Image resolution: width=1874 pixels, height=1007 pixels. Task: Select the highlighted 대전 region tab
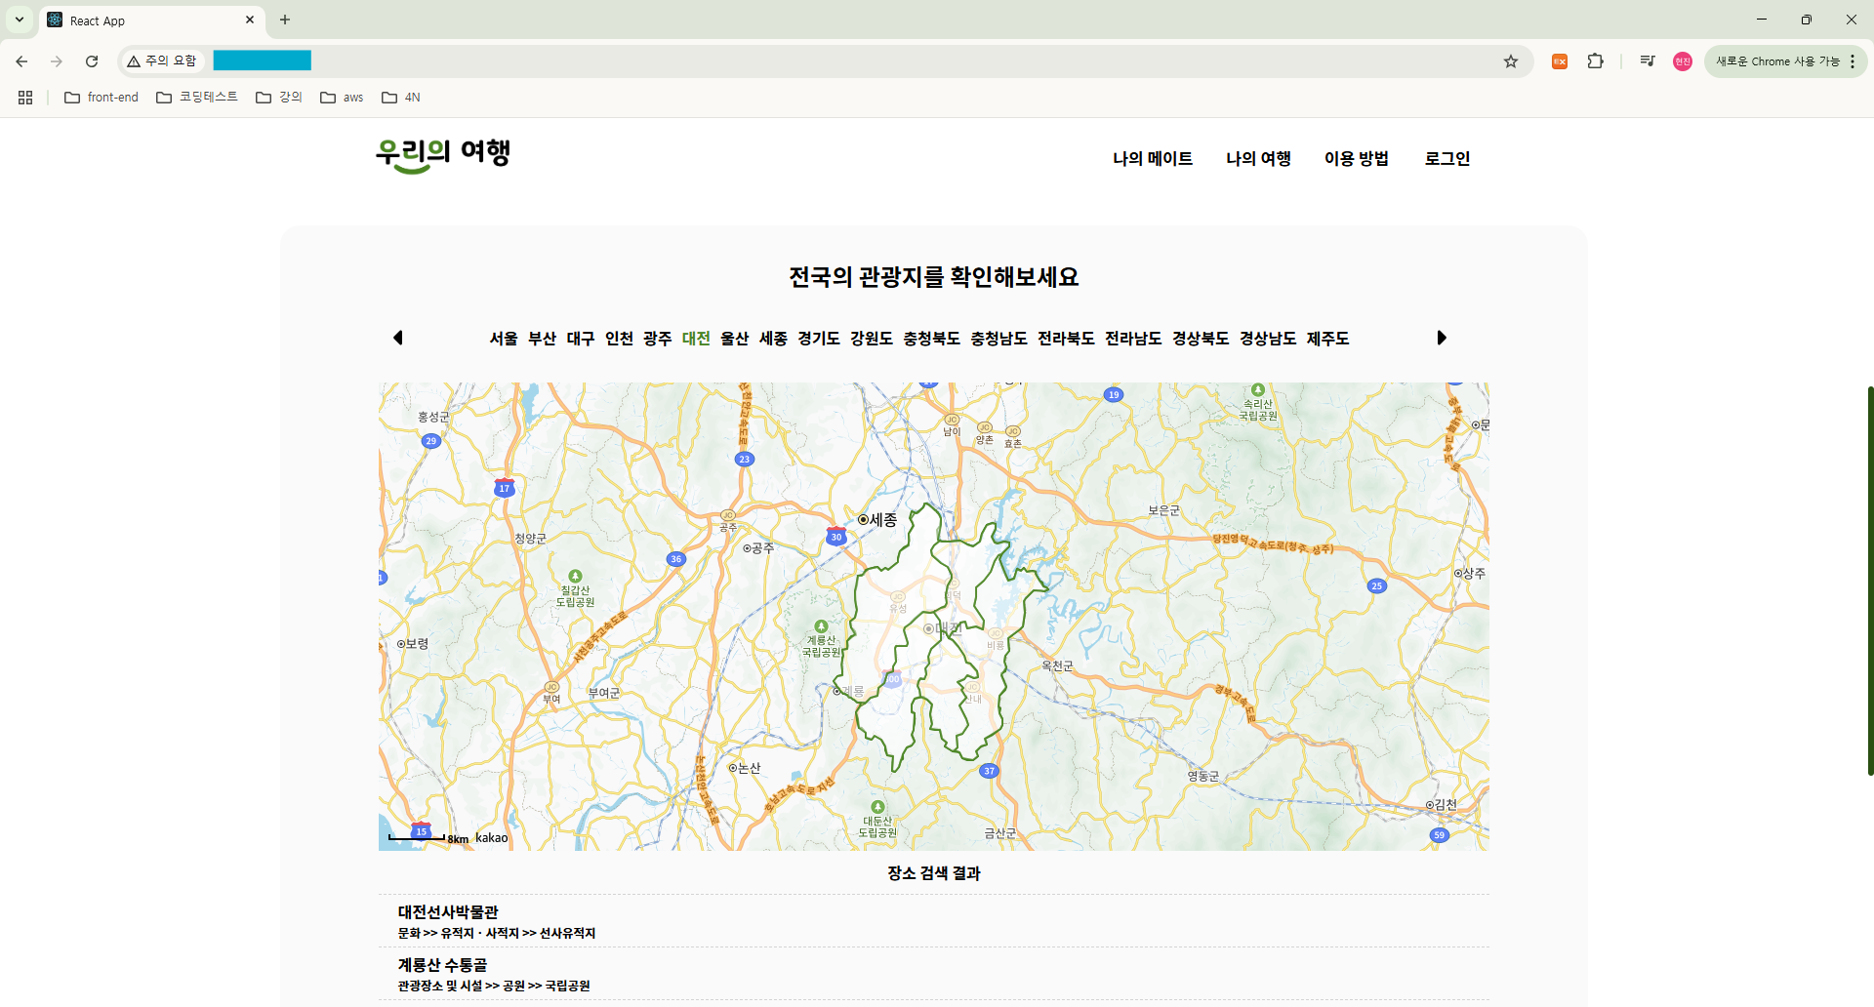(x=696, y=339)
